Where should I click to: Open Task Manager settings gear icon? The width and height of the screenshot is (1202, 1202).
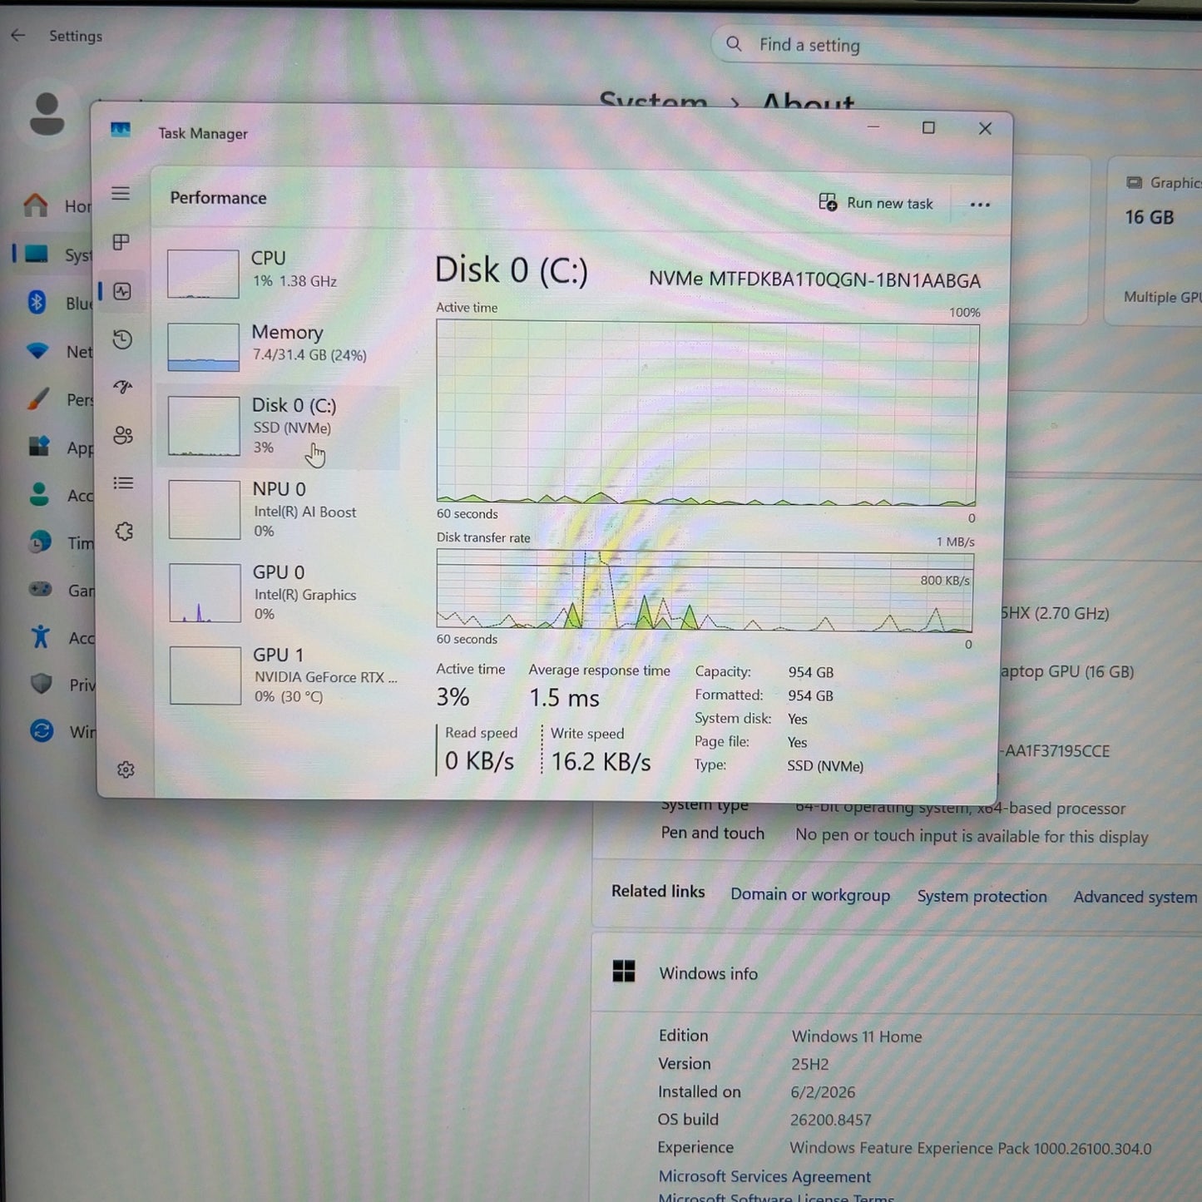pyautogui.click(x=126, y=770)
